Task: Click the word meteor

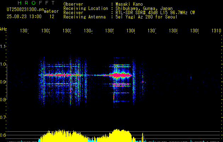Action: (51, 11)
